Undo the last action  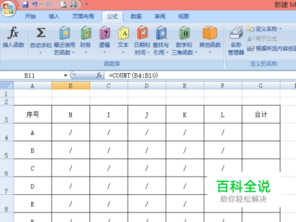coord(35,4)
